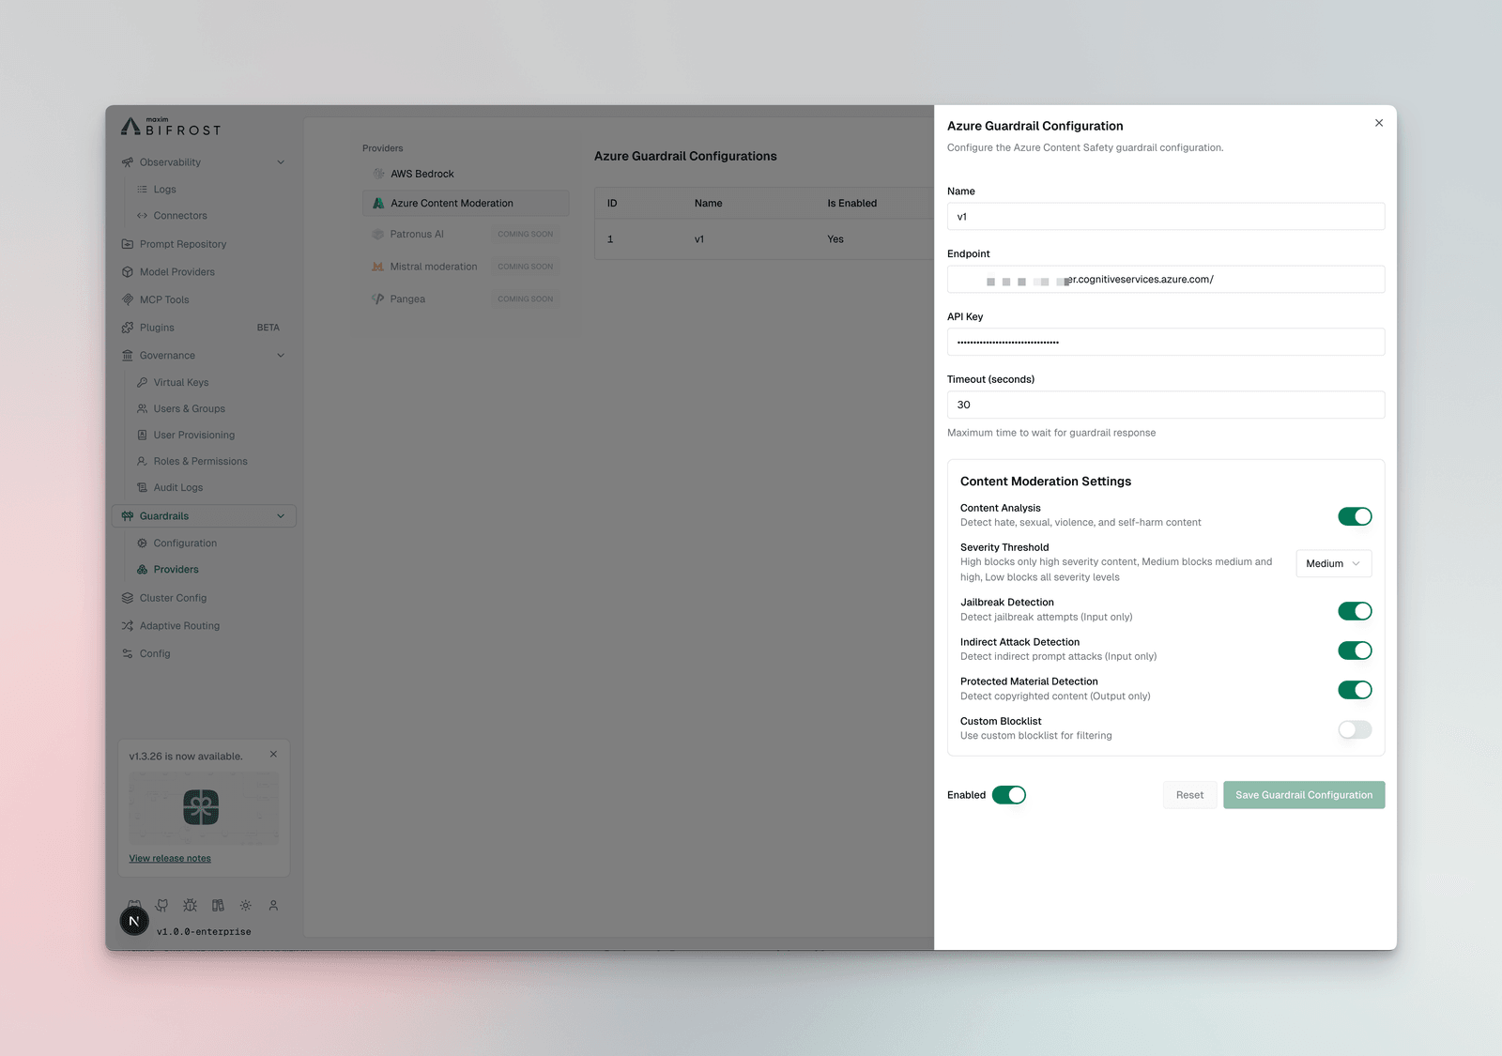
Task: Click the BETA badge beside Plugins
Action: [x=268, y=328]
